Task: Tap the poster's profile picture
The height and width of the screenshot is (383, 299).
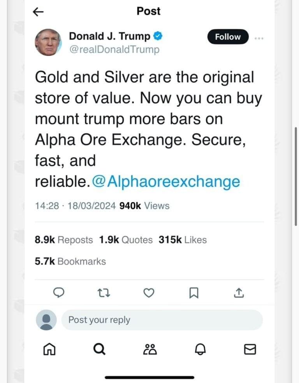Action: tap(48, 42)
